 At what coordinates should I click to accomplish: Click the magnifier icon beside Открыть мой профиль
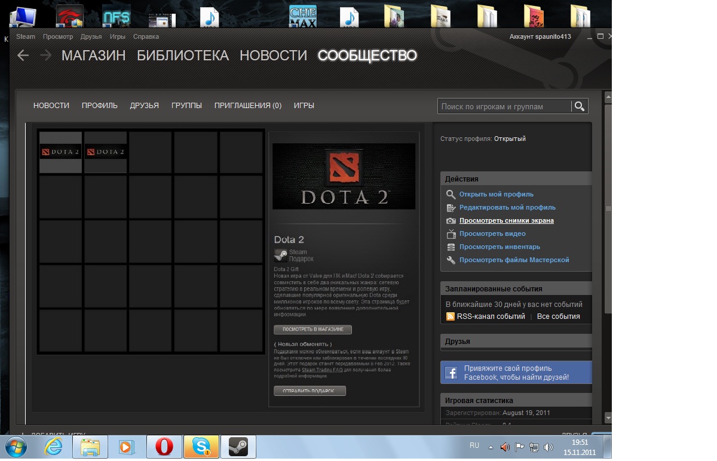click(451, 195)
